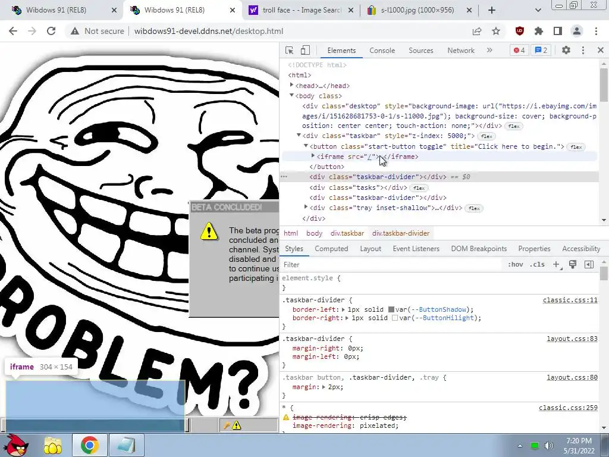This screenshot has width=609, height=457.
Task: Toggle the .cls classes button
Action: [537, 265]
